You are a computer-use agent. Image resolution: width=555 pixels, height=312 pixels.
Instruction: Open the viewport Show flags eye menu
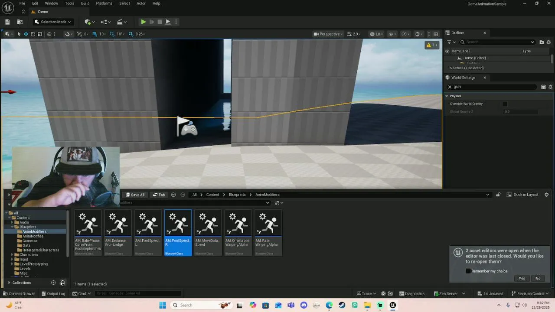click(392, 34)
